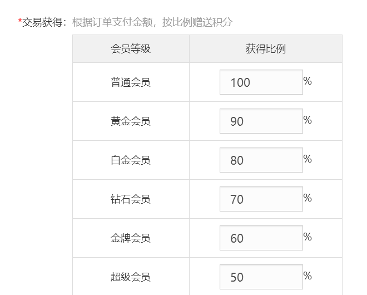
Task: Click the 白金会员 level cell
Action: tap(131, 160)
